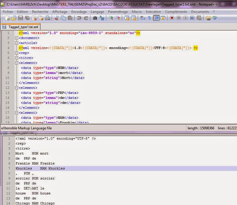Open the Paramétrage menu
237x205 pixels.
118,12
